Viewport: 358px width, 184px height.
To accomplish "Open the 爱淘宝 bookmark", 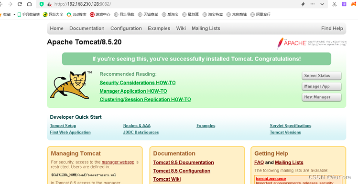I will [170, 15].
